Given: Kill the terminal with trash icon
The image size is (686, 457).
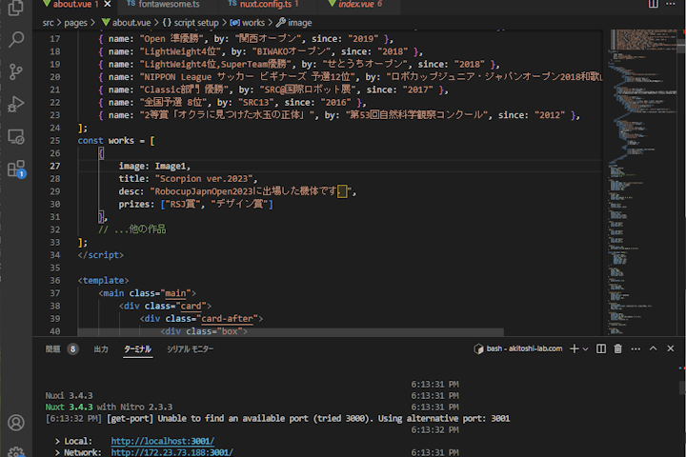Looking at the screenshot, I should pos(617,348).
